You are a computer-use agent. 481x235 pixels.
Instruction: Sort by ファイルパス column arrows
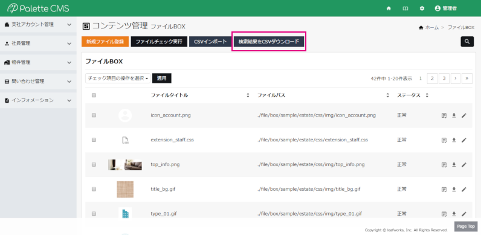coord(388,95)
